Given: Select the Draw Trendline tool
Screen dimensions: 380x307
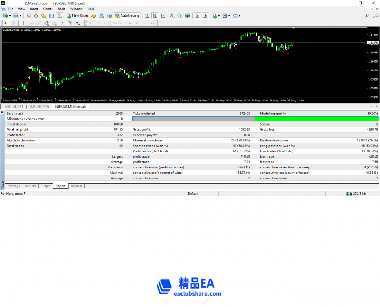Looking at the screenshot, I should click(39, 23).
